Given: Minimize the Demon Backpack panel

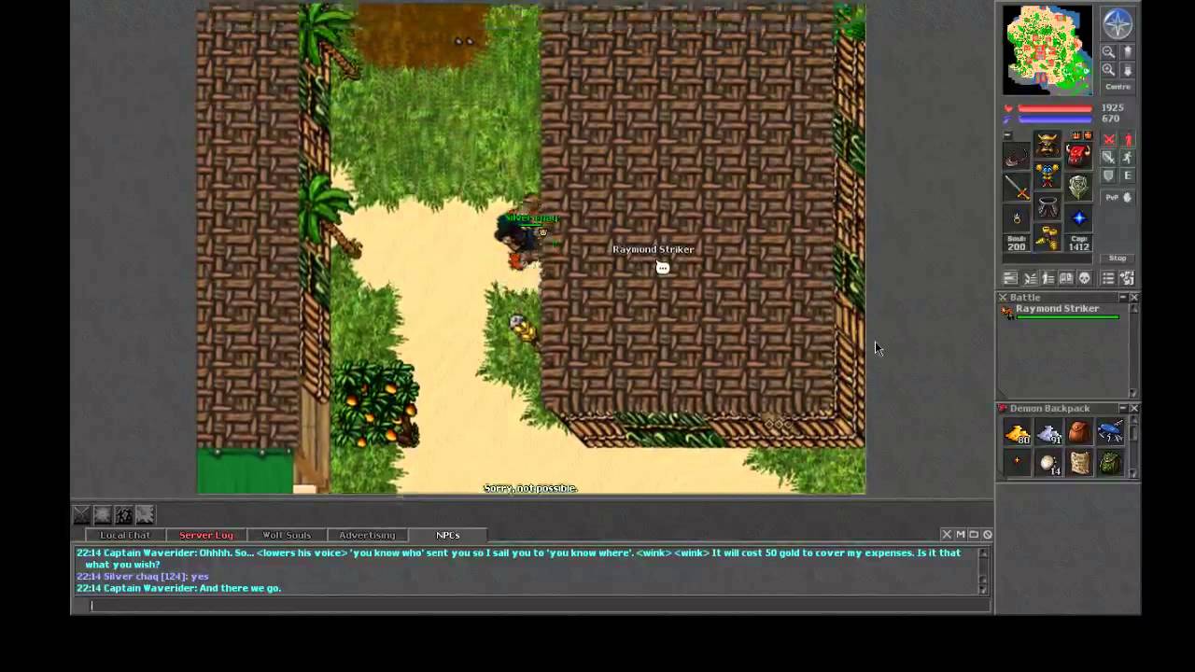Looking at the screenshot, I should click(1123, 408).
